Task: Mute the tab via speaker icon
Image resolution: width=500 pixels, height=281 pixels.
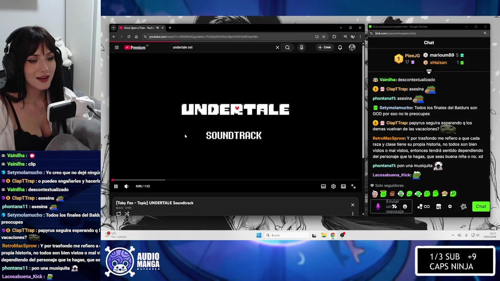Action: click(x=157, y=28)
